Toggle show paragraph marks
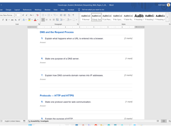171x128 pixels. coord(73,15)
